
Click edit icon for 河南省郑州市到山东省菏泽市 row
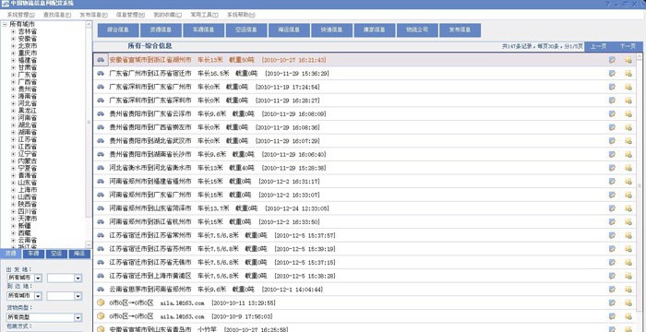612,208
